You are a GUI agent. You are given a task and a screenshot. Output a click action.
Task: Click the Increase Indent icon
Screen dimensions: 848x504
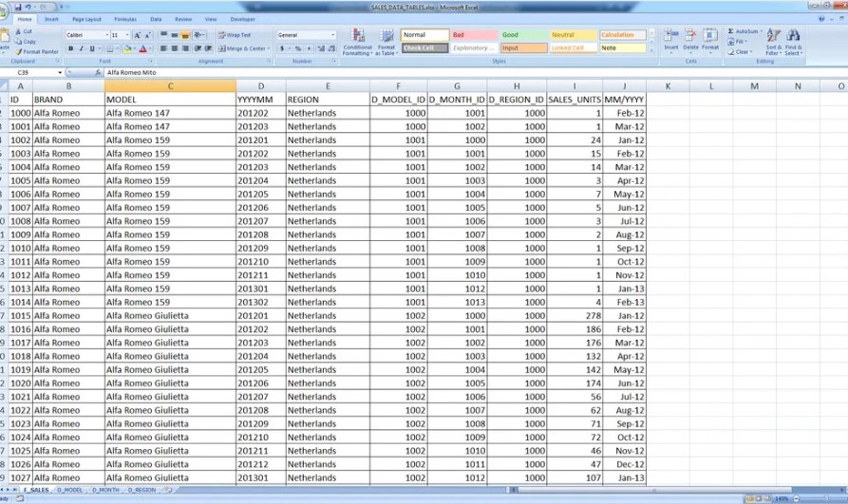[x=208, y=48]
